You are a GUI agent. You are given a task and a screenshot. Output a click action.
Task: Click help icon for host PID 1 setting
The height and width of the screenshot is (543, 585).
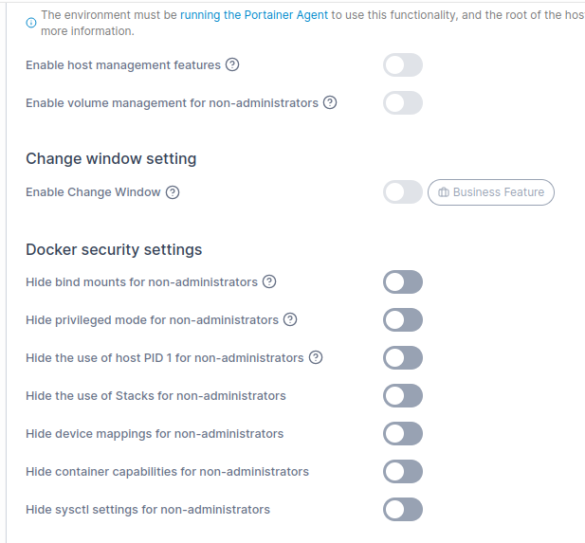pyautogui.click(x=316, y=357)
